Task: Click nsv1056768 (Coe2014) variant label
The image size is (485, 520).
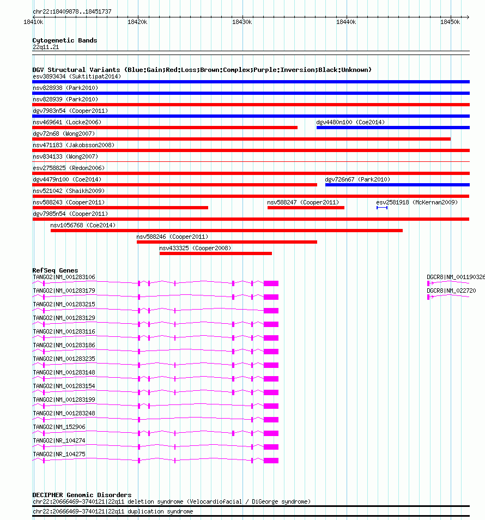Action: pos(83,225)
